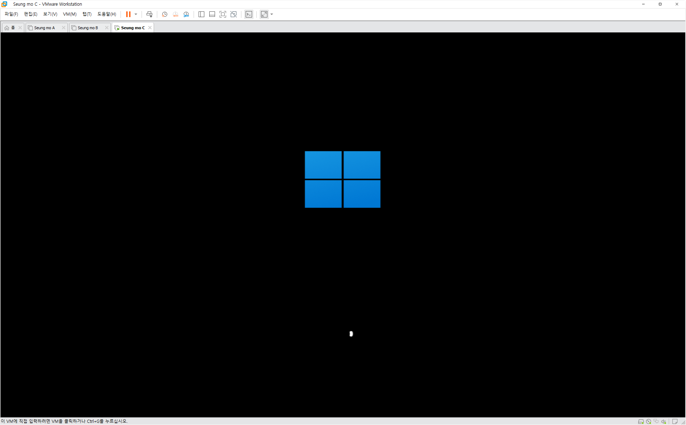Take a snapshot of this virtual machine

[164, 14]
